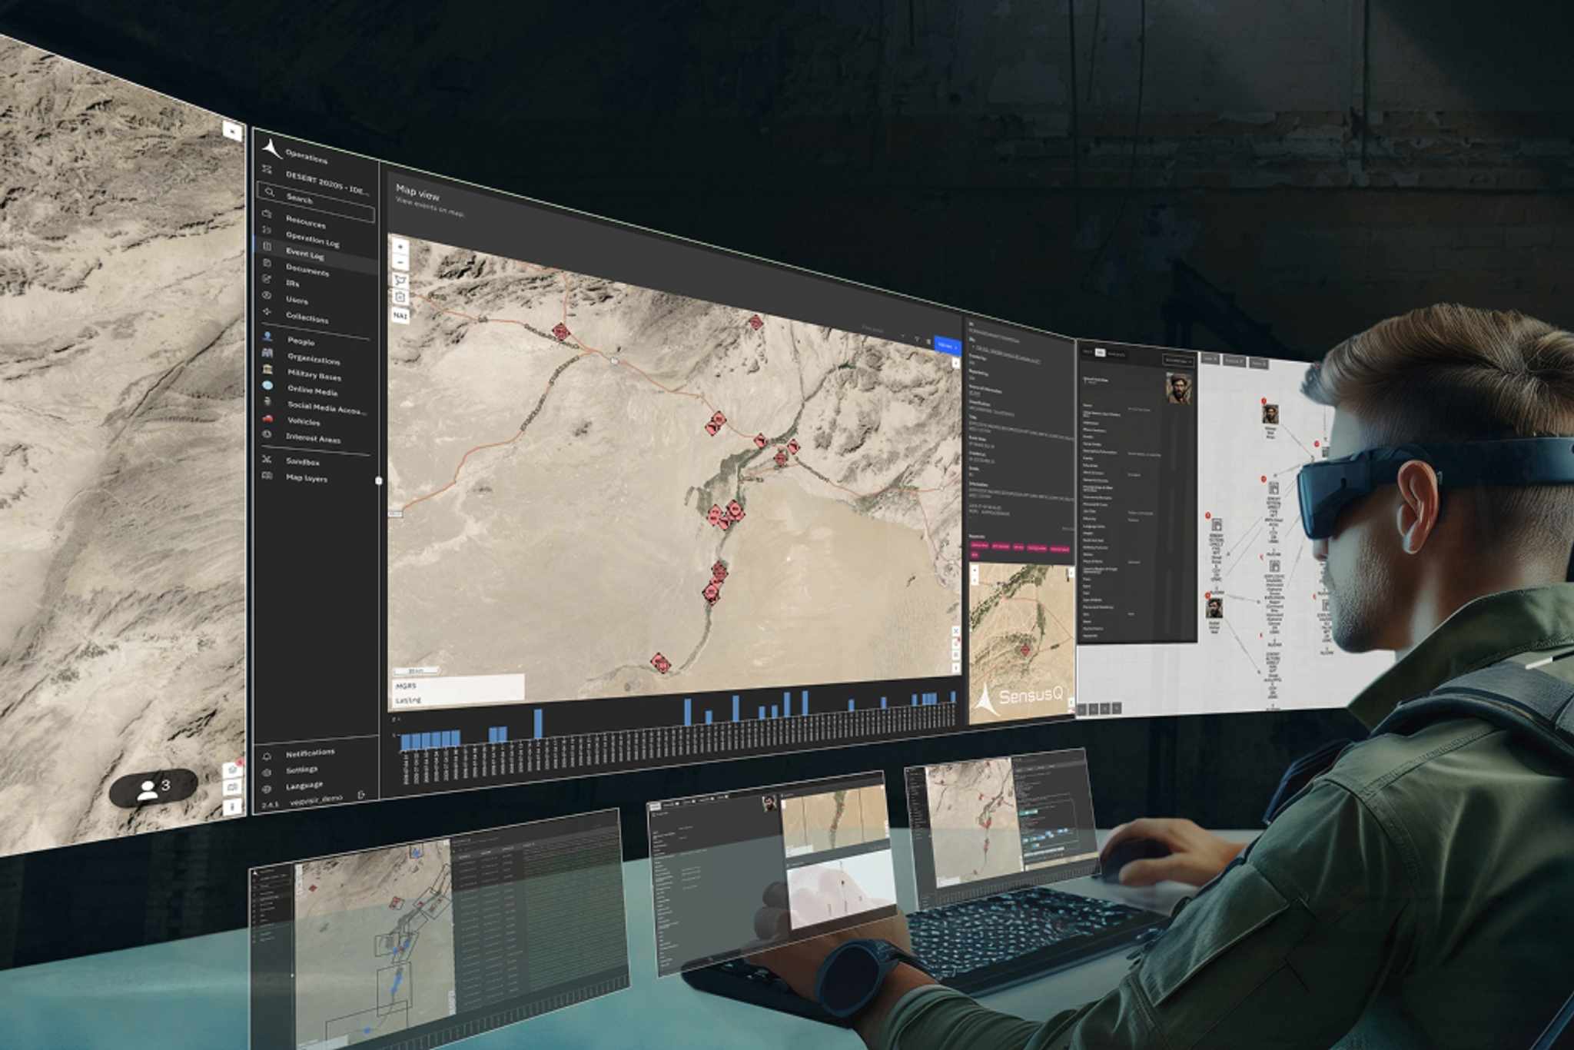Open Resources in the sidebar

[305, 222]
